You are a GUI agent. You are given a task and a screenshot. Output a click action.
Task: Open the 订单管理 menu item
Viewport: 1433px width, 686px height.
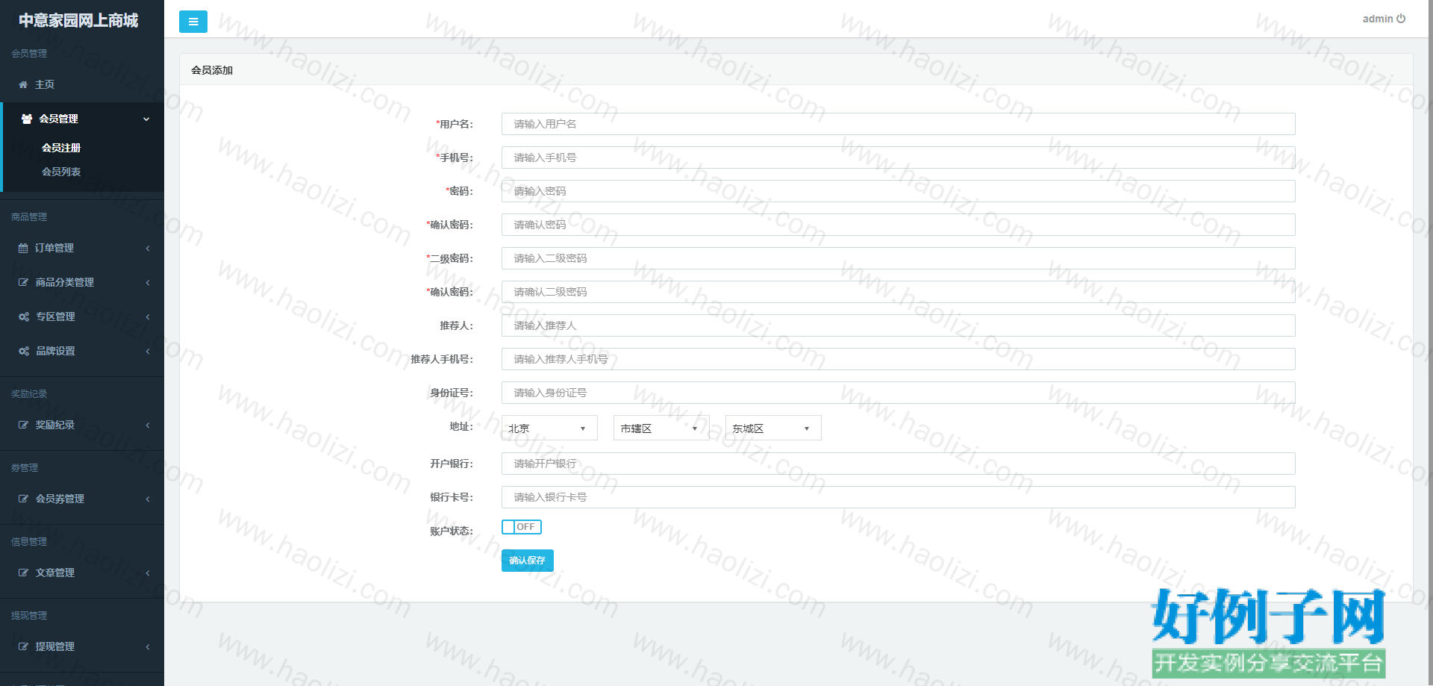[82, 248]
